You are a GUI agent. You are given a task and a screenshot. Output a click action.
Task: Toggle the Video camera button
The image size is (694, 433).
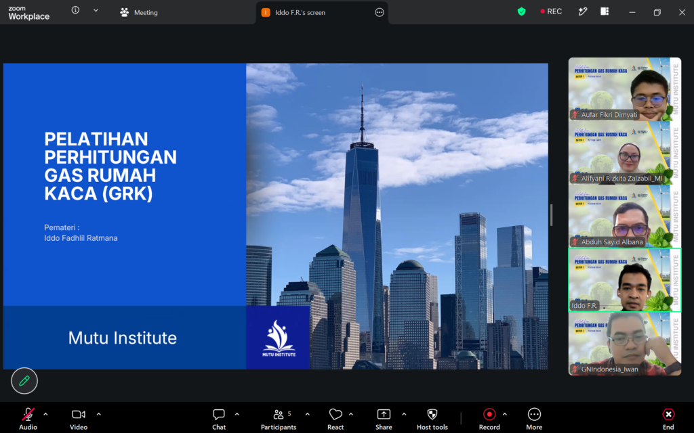tap(79, 418)
